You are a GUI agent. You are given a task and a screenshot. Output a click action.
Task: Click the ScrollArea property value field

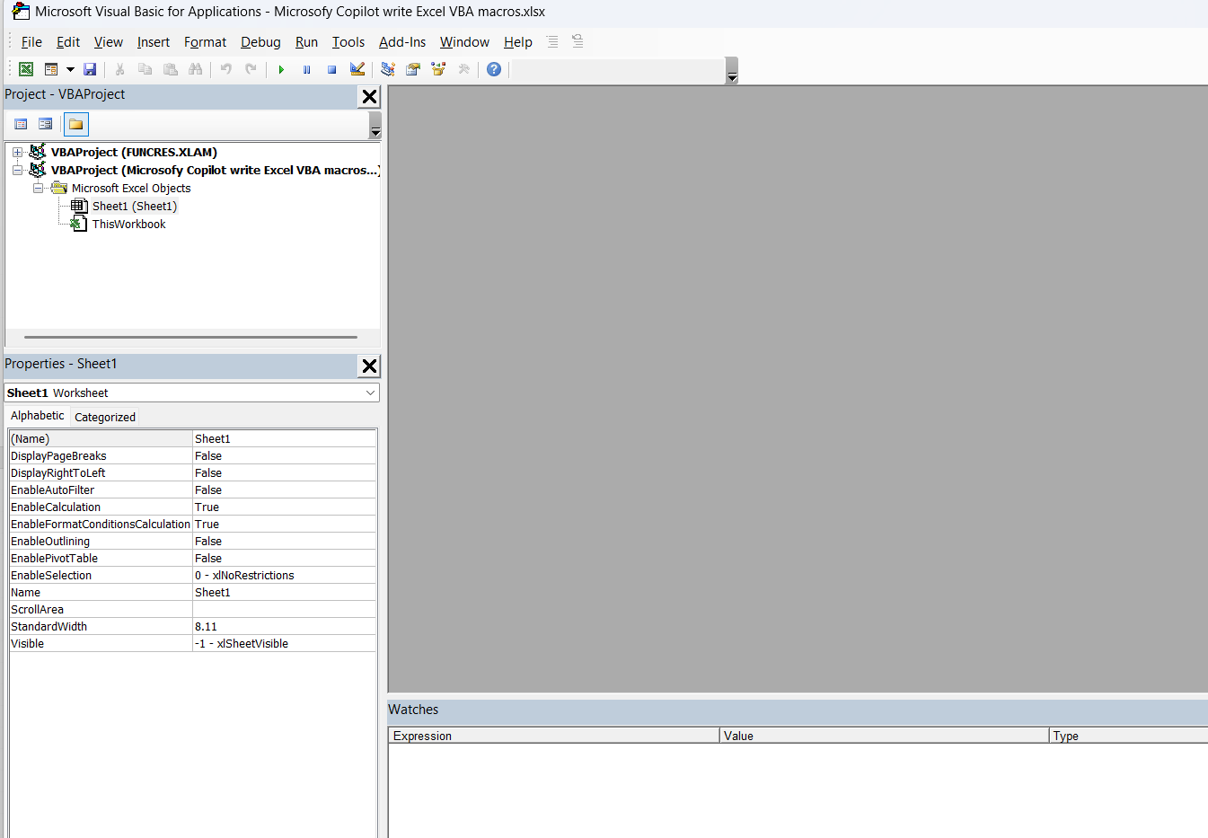coord(284,610)
